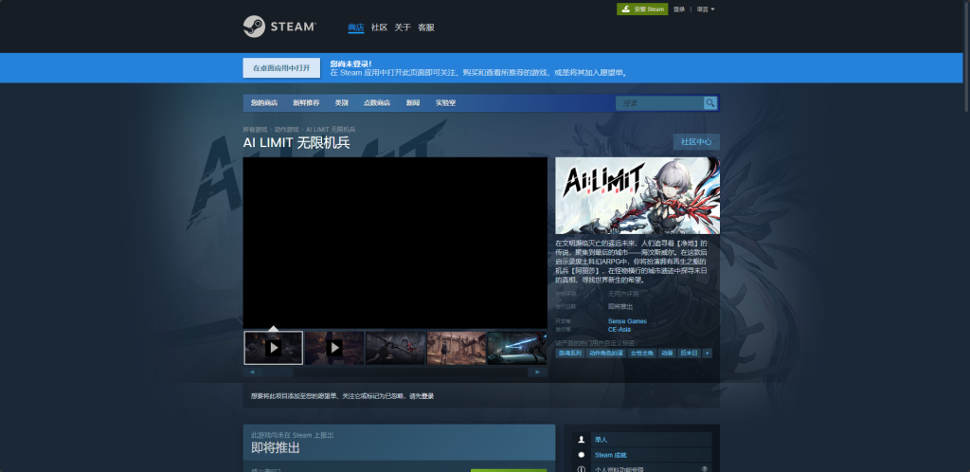970x472 pixels.
Task: Open the 您的商店 menu
Action: (x=264, y=102)
